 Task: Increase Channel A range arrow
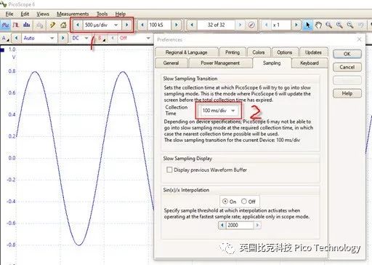point(62,38)
